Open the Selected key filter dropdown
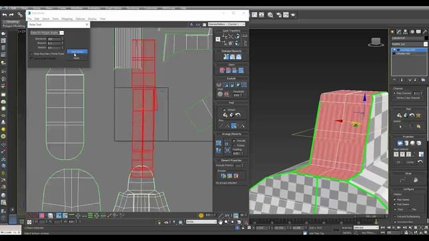 366,228
